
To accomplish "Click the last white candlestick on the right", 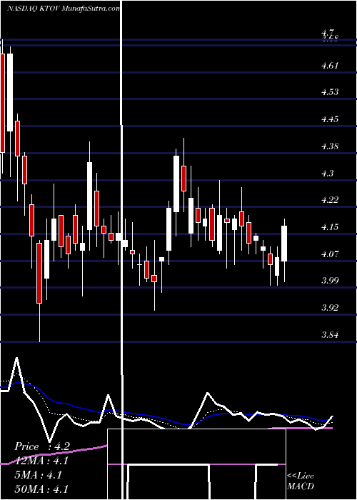I will click(284, 244).
